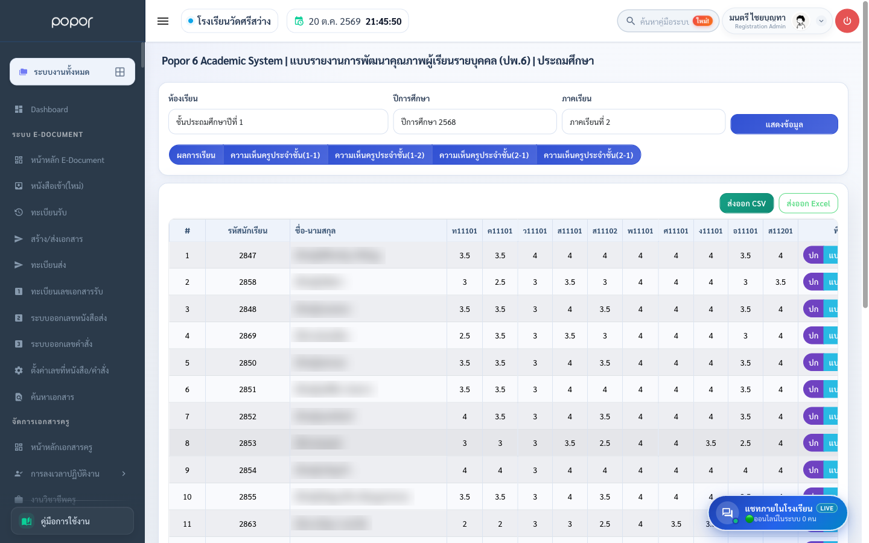
Task: Open the ห้องเรียน classroom dropdown
Action: tap(278, 122)
